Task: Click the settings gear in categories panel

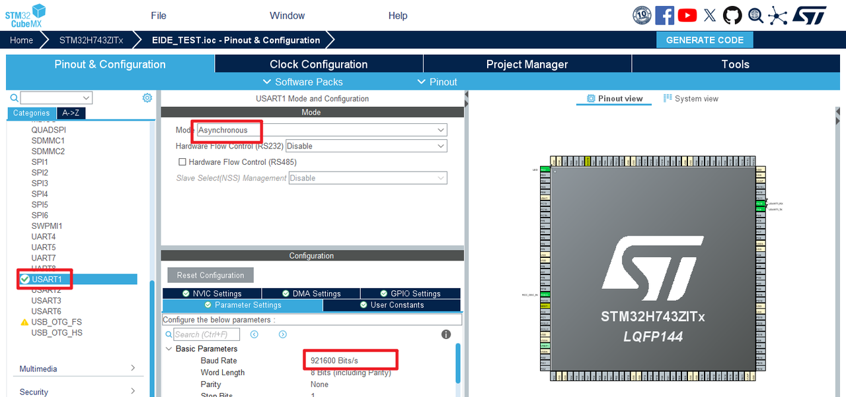Action: click(x=147, y=98)
